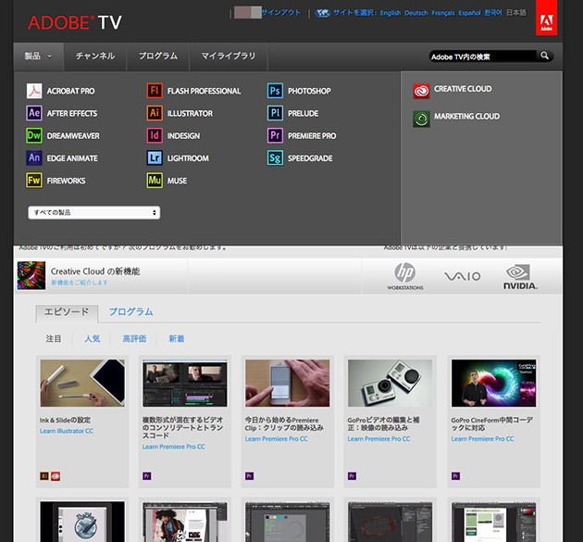Image resolution: width=583 pixels, height=542 pixels.
Task: Click the GoPro CineForm中間コーデックに対応 title
Action: pos(492,423)
